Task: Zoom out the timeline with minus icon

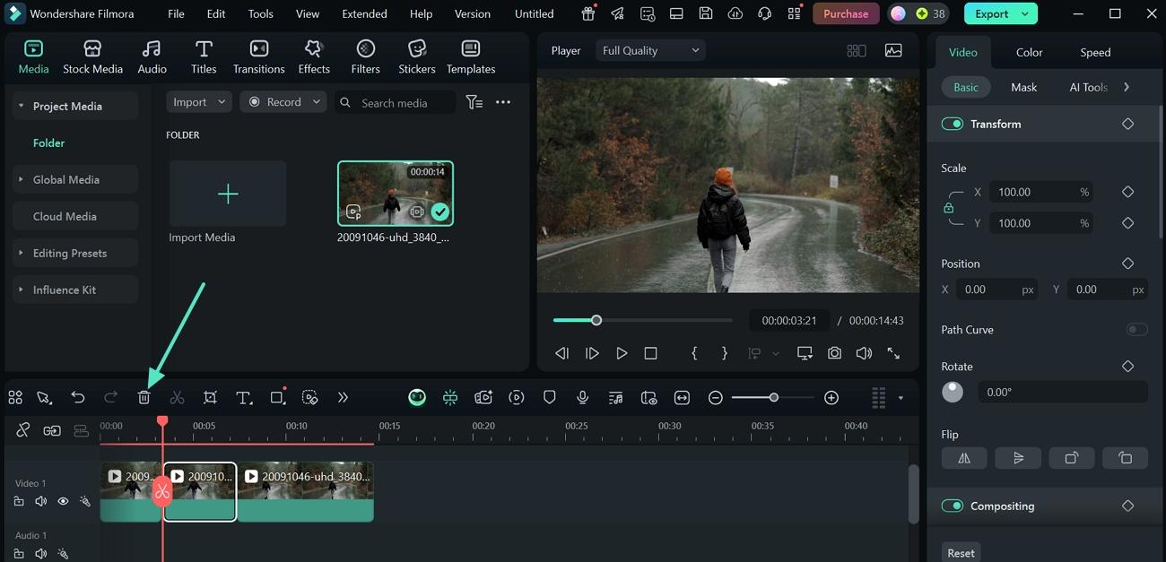Action: [715, 397]
